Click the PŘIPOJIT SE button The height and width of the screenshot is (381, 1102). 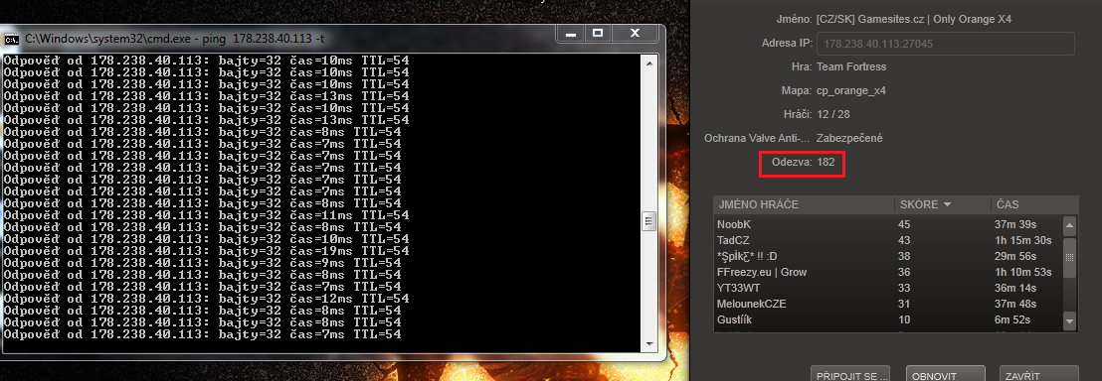tap(850, 374)
